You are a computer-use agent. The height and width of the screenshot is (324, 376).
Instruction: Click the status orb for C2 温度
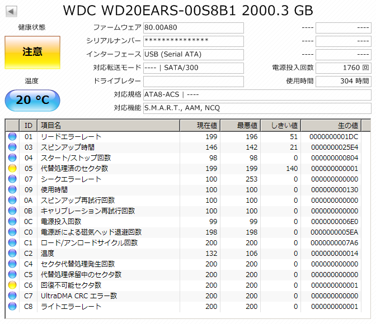click(12, 253)
